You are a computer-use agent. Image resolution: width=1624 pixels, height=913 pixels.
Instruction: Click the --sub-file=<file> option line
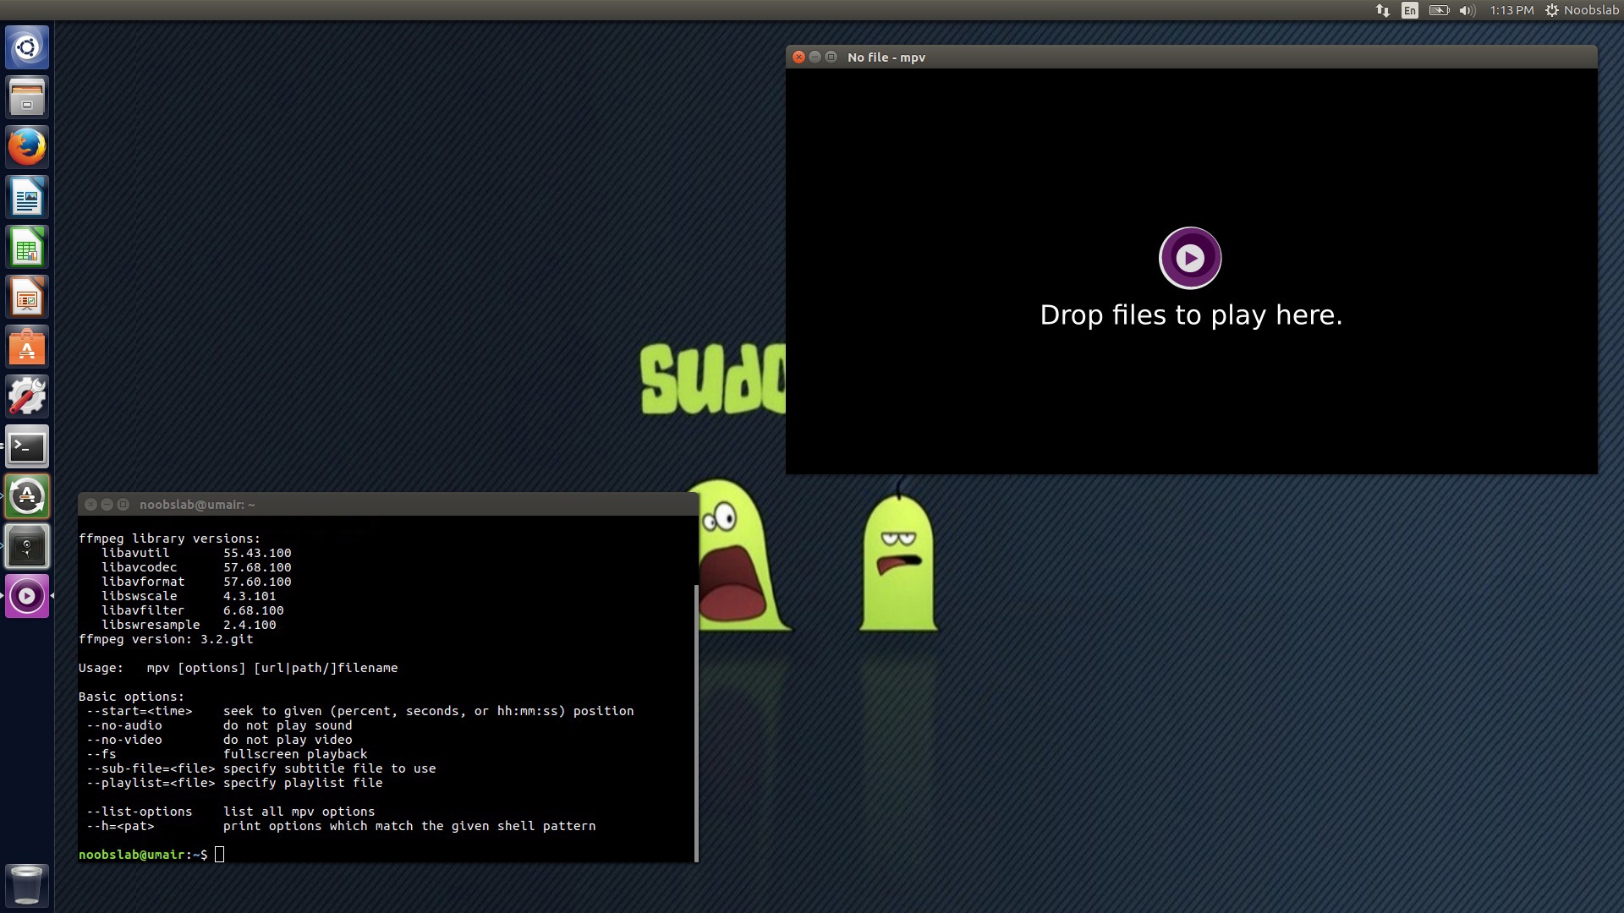click(261, 768)
